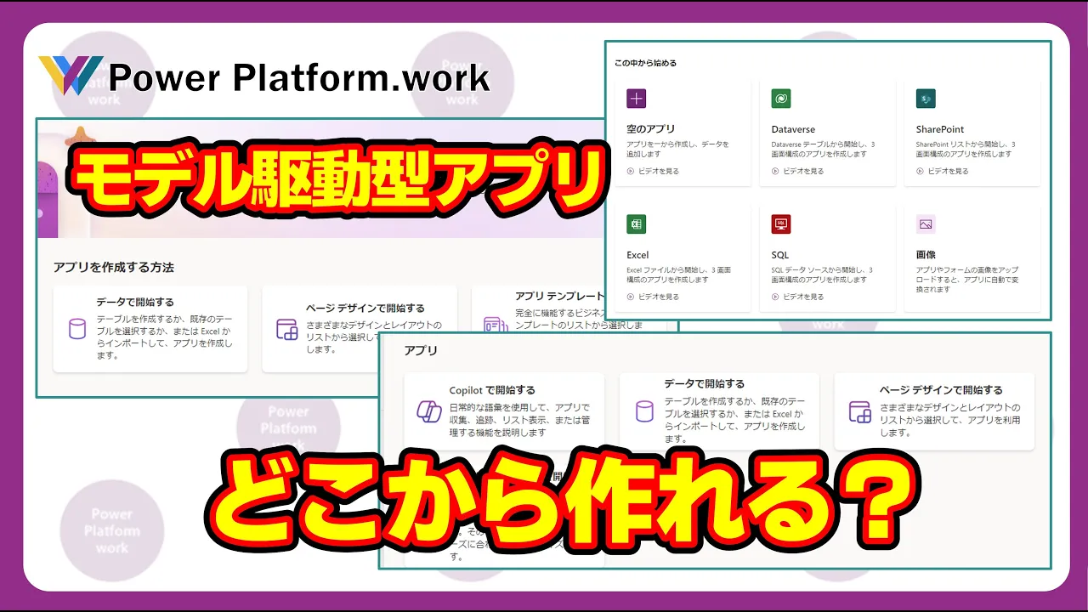The height and width of the screenshot is (612, 1088).
Task: Select the Dataverse card title
Action: click(793, 129)
